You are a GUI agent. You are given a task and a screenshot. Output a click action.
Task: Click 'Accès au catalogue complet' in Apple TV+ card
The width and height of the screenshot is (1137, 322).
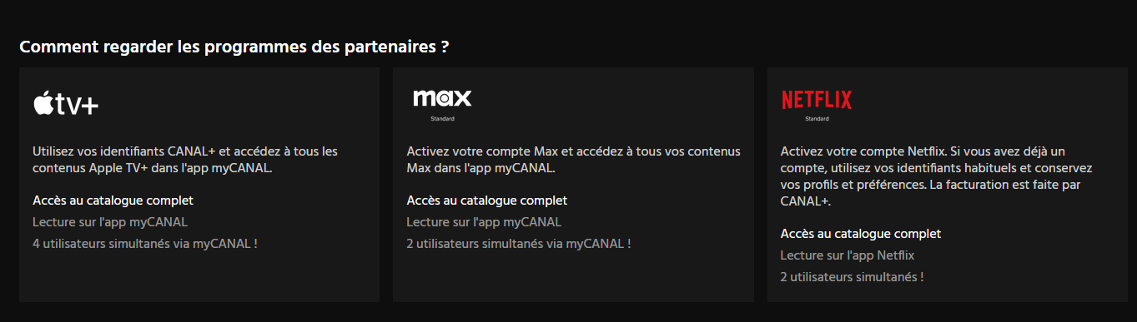pyautogui.click(x=113, y=201)
